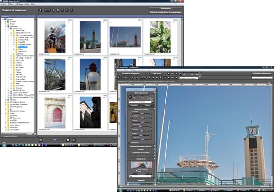Click the rotate images button in browser toolbar

pos(47,10)
